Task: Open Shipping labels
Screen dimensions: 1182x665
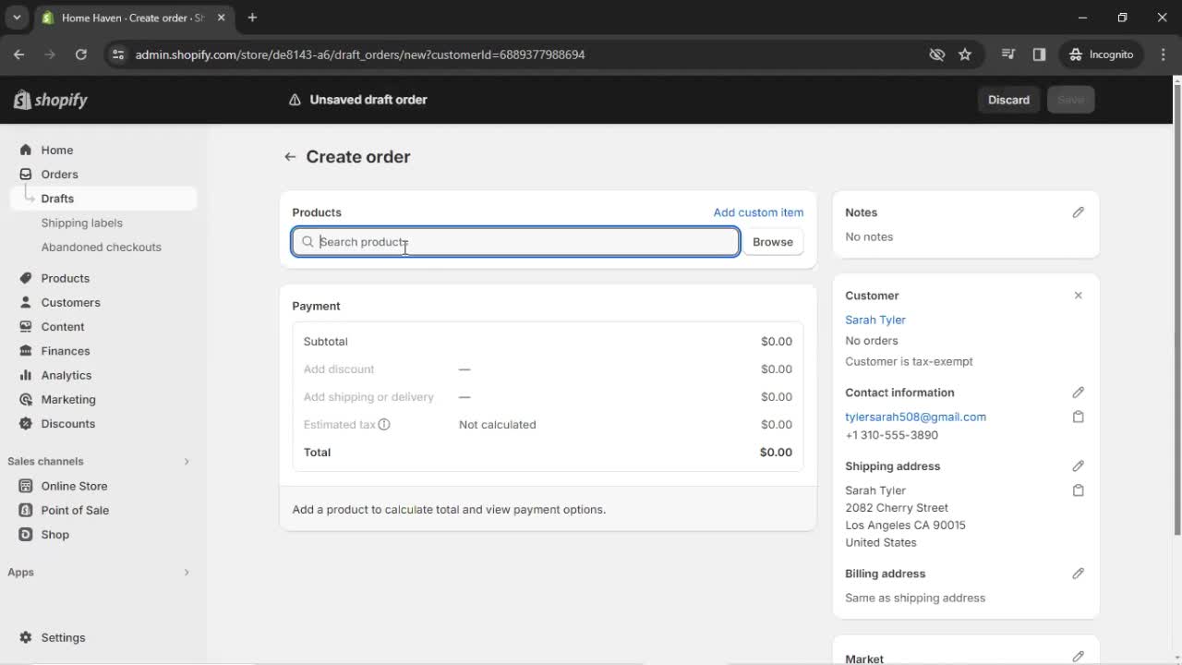Action: click(x=81, y=223)
